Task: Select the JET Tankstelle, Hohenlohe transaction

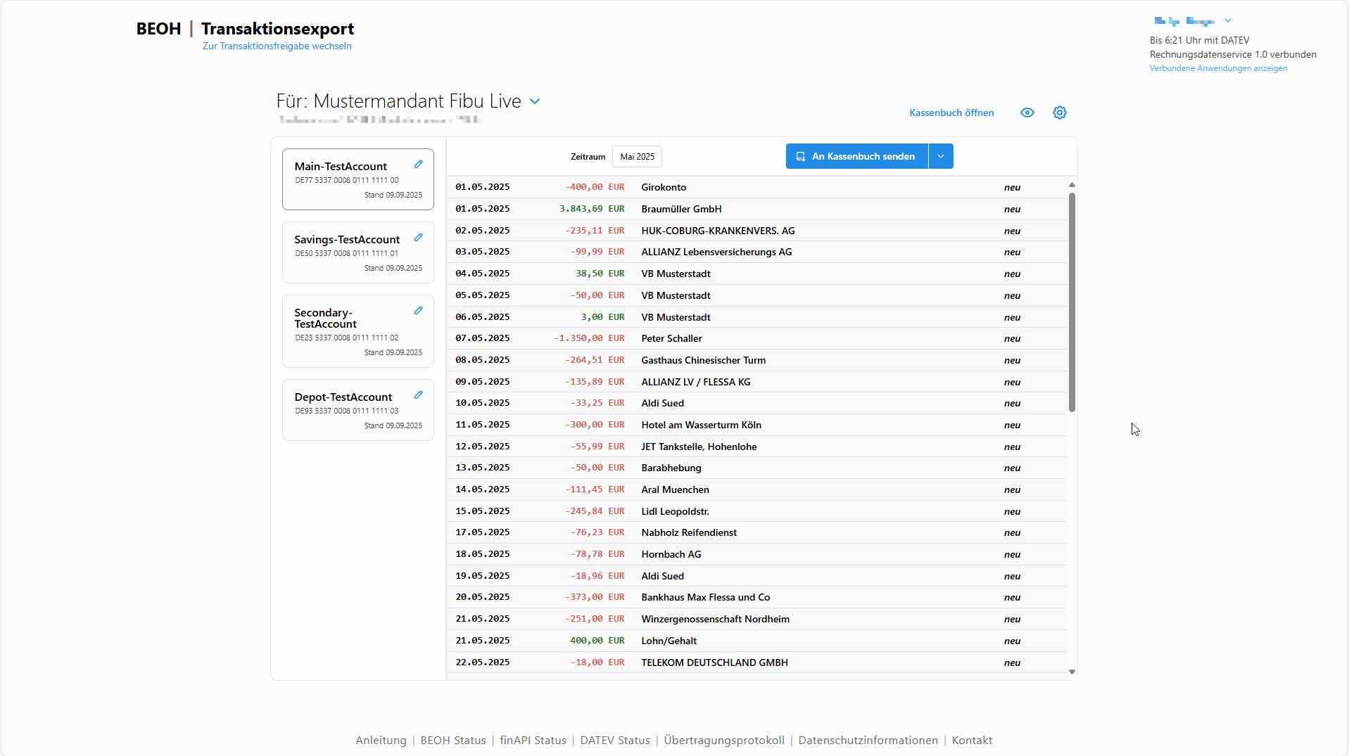Action: [x=756, y=447]
